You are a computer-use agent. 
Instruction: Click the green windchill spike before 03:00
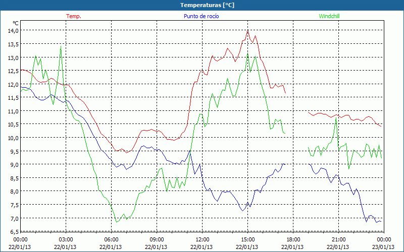click(x=61, y=46)
